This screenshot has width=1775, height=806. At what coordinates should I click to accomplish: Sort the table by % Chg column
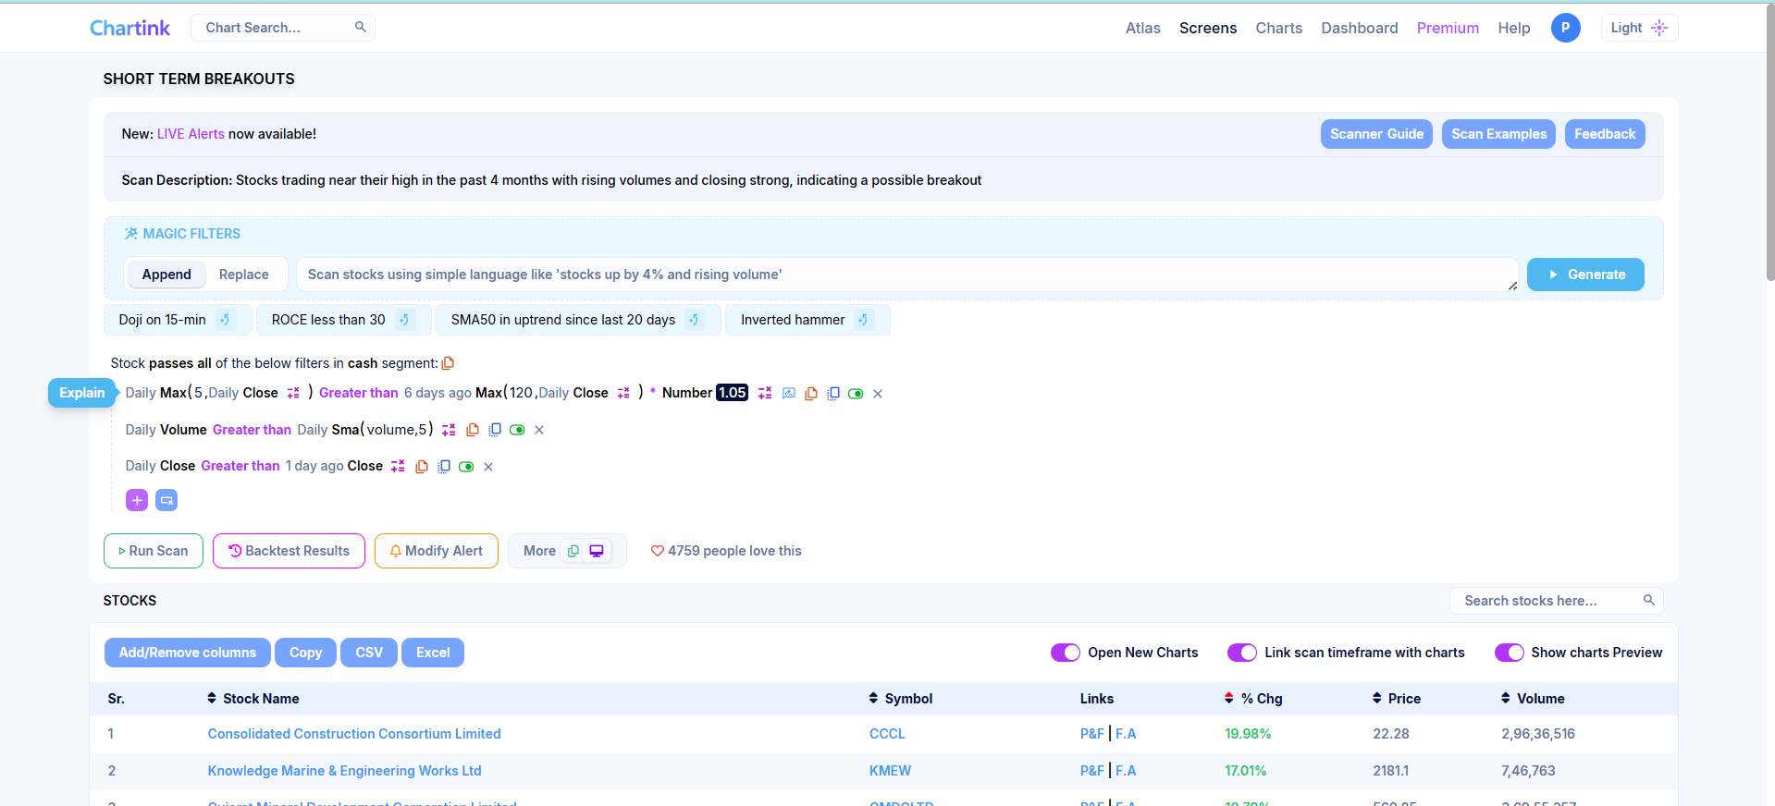point(1261,699)
